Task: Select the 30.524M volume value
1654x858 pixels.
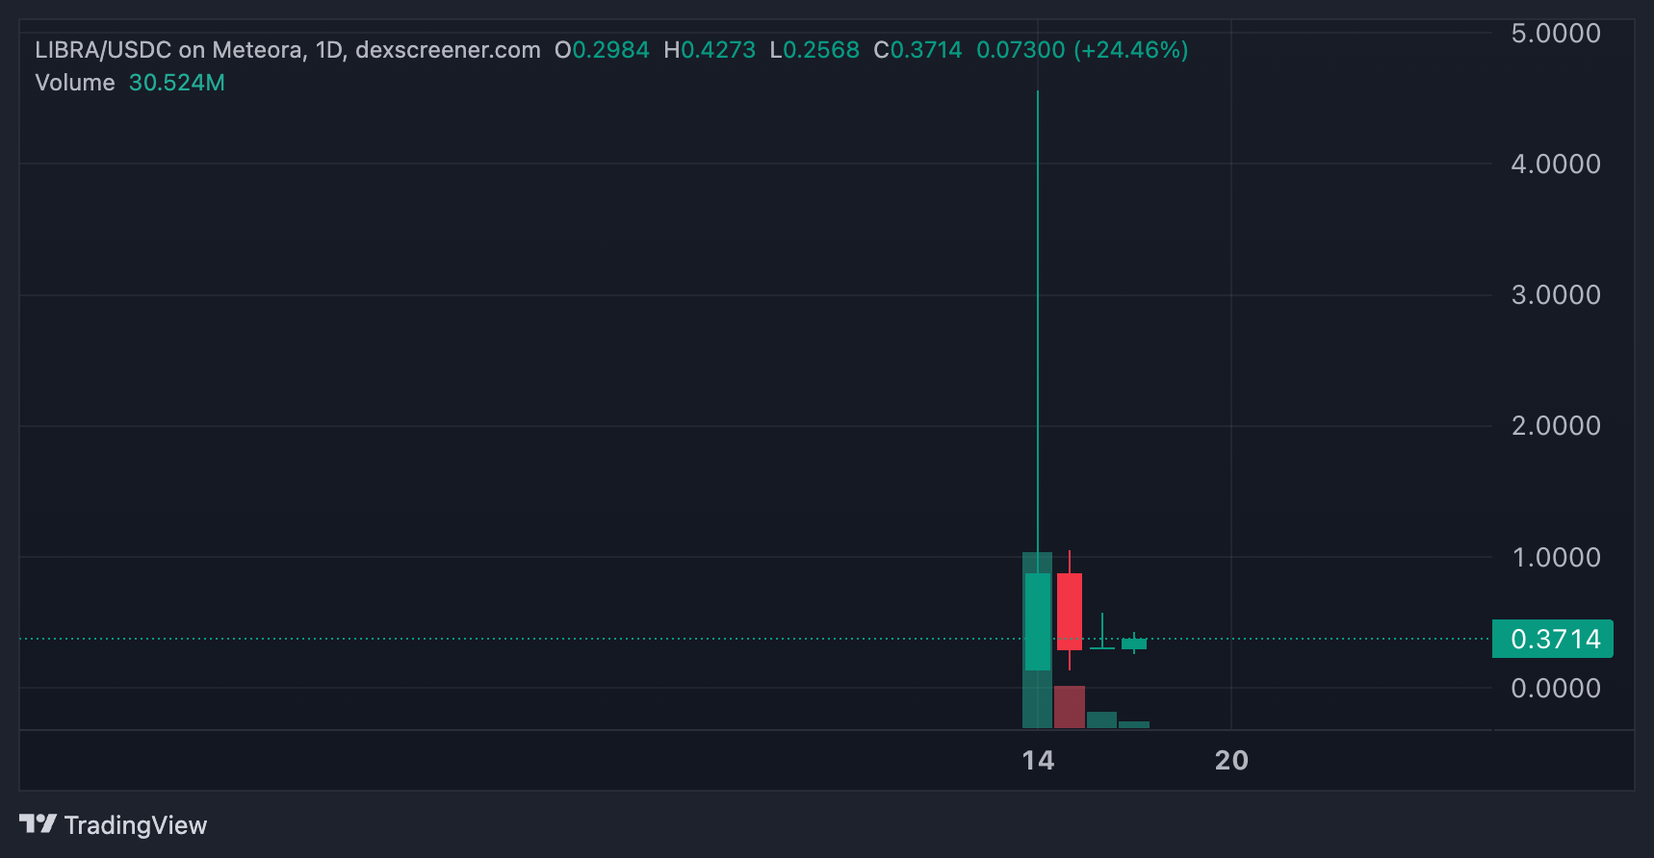Action: [177, 83]
